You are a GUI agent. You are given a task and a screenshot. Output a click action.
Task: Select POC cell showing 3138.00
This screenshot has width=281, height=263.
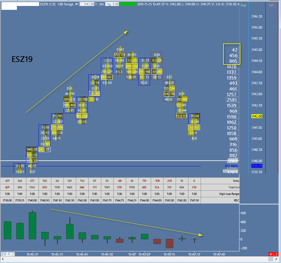coord(7,200)
